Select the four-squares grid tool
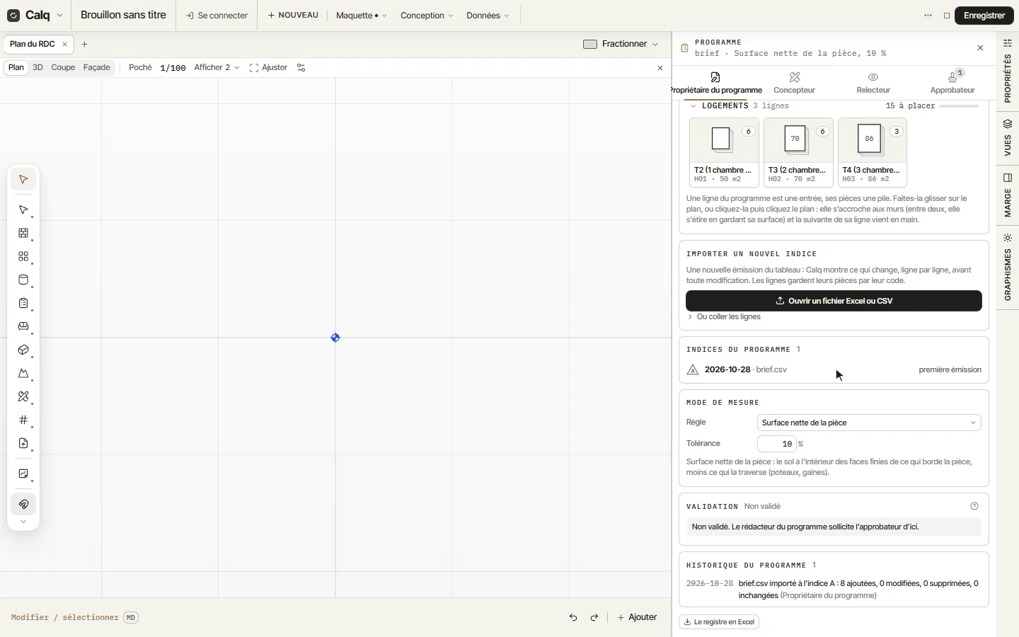Image resolution: width=1019 pixels, height=637 pixels. [23, 257]
